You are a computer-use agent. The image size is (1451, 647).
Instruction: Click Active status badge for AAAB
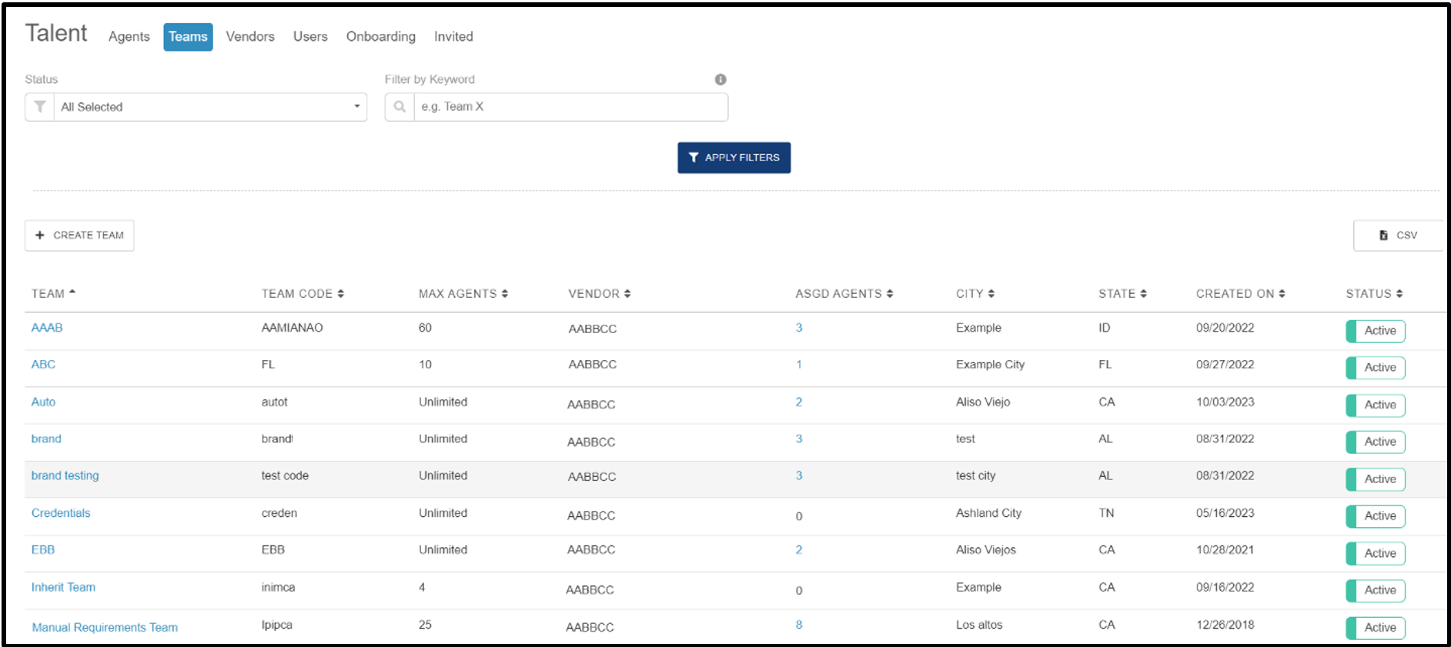pyautogui.click(x=1376, y=331)
